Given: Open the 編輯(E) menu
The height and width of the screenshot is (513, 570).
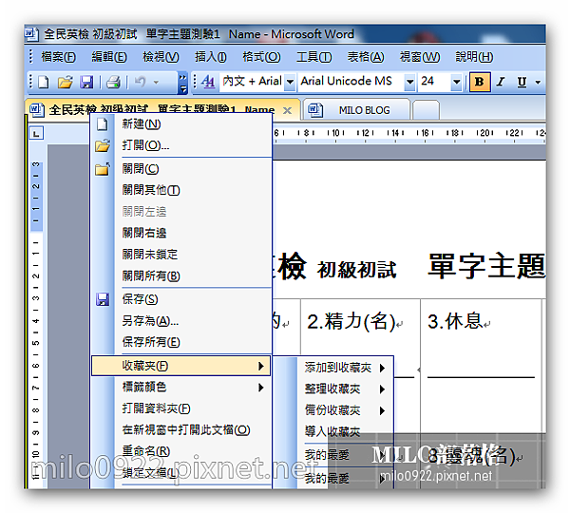Looking at the screenshot, I should (x=109, y=57).
